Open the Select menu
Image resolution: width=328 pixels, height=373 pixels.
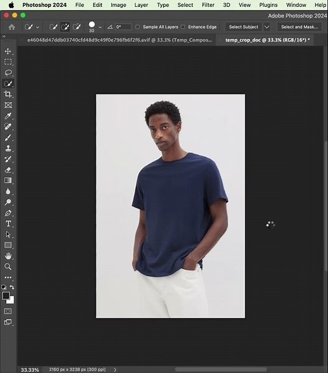coord(185,5)
